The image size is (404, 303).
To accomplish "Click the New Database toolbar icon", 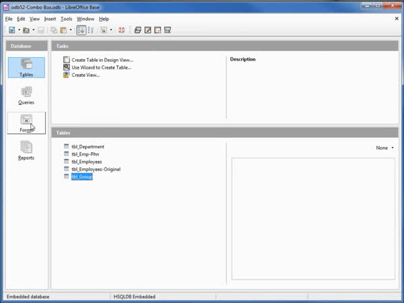I will point(12,30).
